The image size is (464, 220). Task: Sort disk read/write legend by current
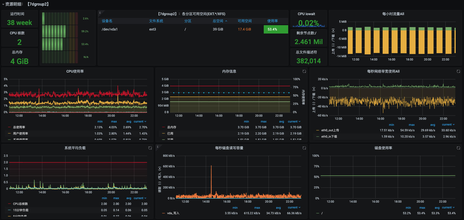(x=294, y=207)
